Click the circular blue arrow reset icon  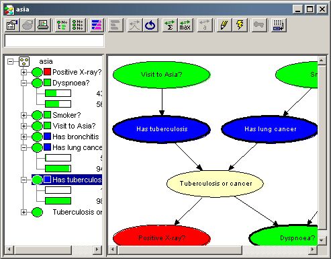[150, 25]
